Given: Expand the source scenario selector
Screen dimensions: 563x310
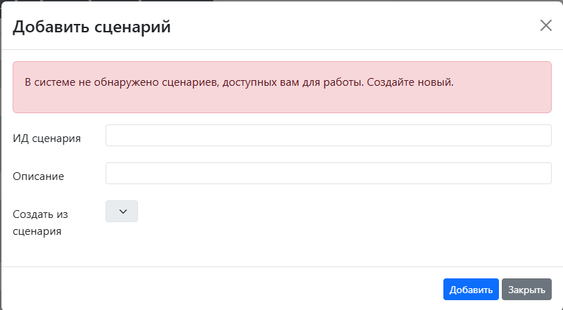Looking at the screenshot, I should pos(122,212).
